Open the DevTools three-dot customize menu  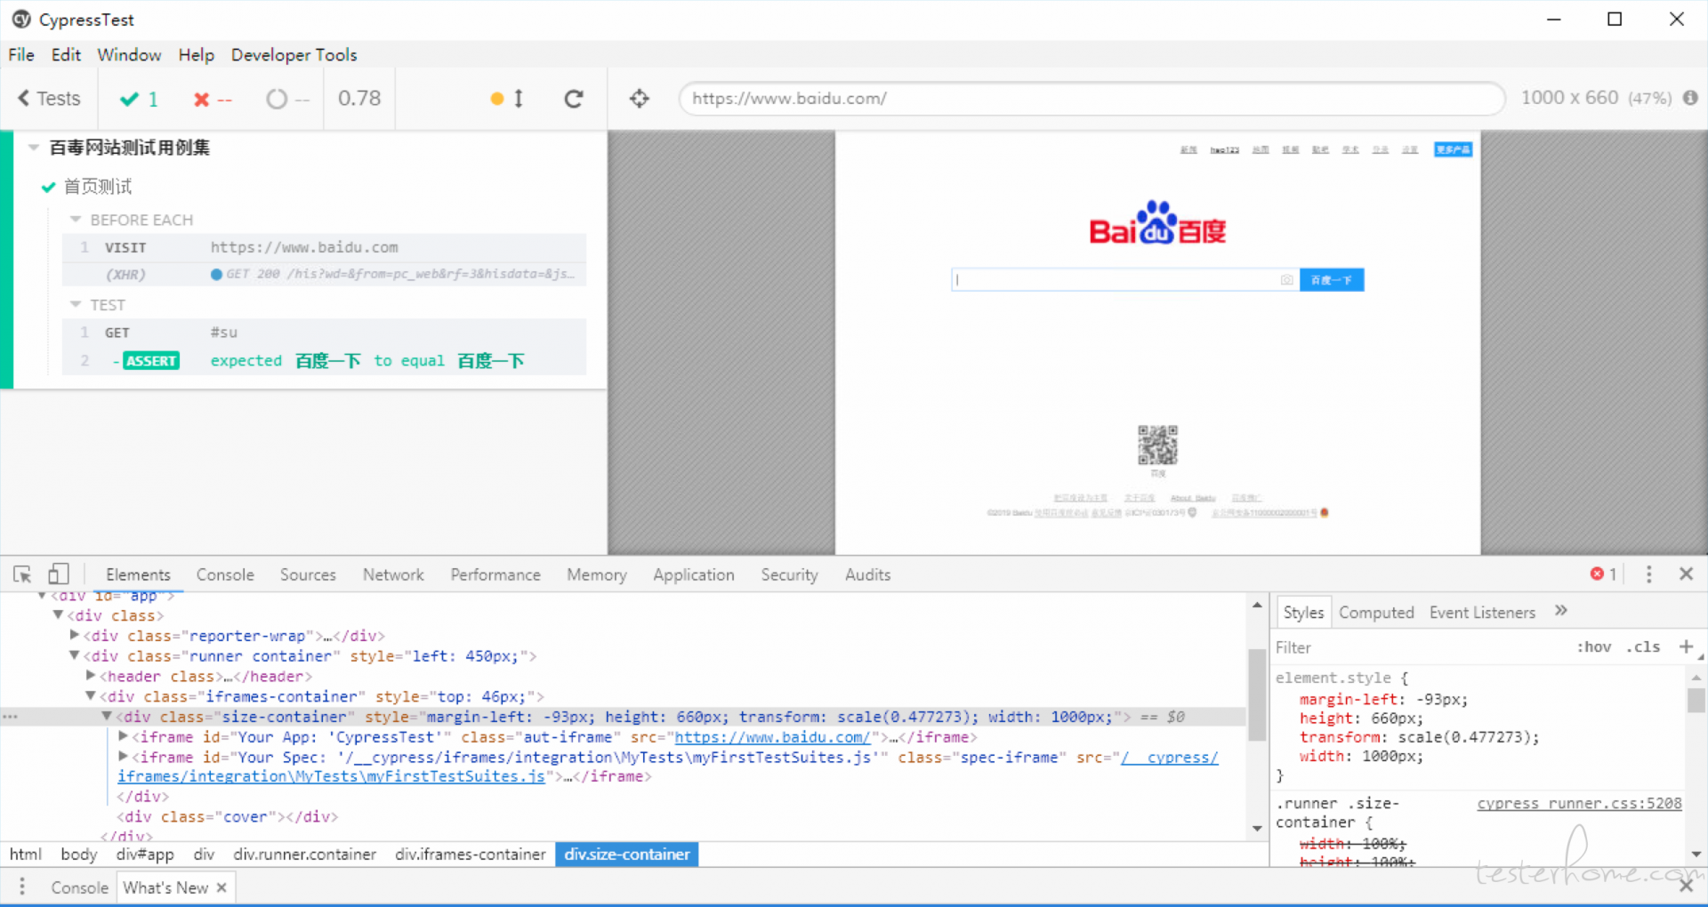1648,574
